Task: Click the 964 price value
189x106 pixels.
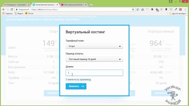Action: tap(156, 43)
